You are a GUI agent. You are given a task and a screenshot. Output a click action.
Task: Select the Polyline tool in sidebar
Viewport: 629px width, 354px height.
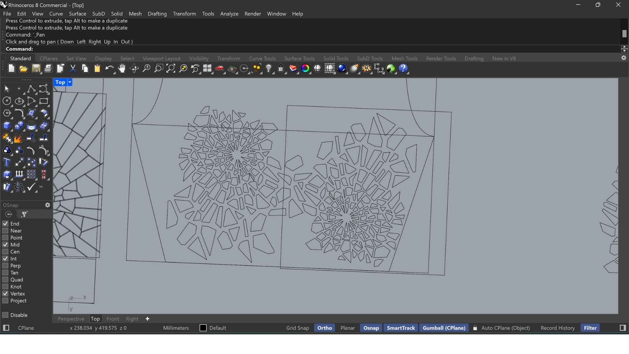point(32,89)
